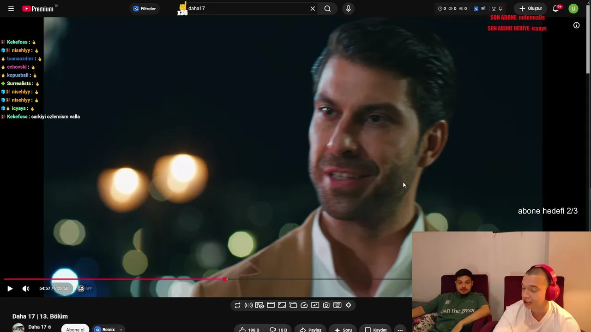Click the pop-out player window icon

tap(293, 305)
